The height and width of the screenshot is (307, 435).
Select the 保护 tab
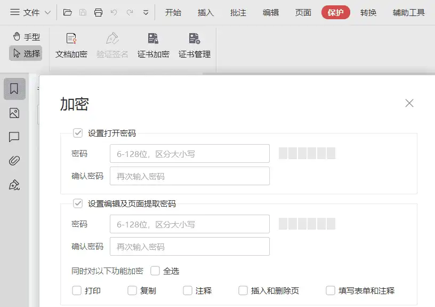(x=336, y=12)
